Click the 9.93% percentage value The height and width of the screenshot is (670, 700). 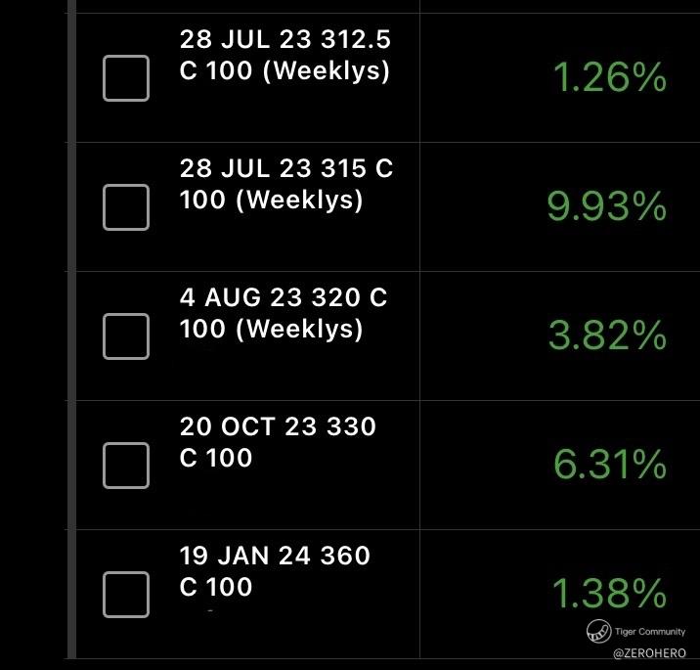(606, 207)
